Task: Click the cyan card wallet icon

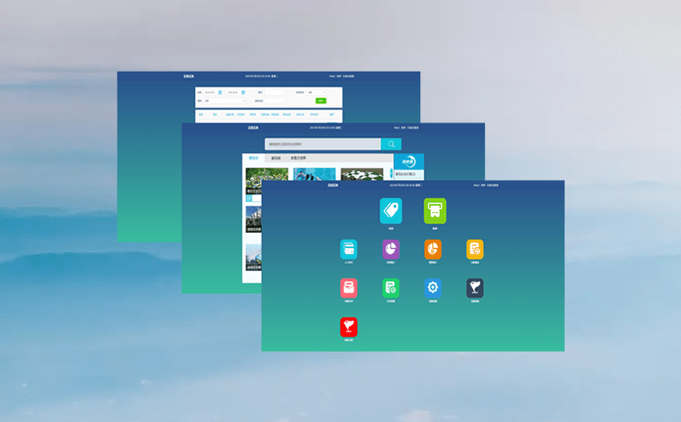Action: pyautogui.click(x=349, y=249)
